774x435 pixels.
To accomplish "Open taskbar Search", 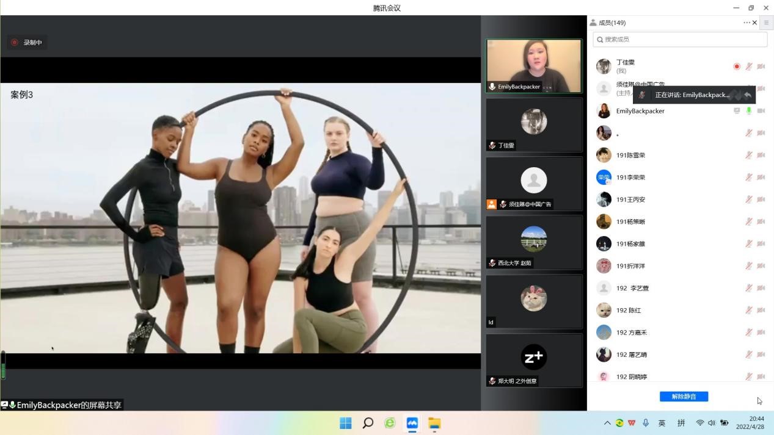I will click(x=368, y=423).
